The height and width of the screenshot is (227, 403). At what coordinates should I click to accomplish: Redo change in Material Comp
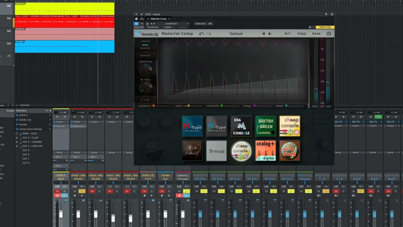(x=208, y=34)
